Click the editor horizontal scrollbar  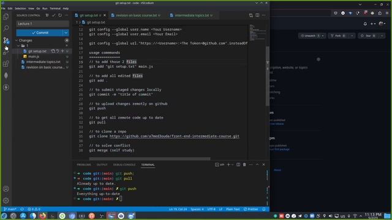pyautogui.click(x=149, y=159)
